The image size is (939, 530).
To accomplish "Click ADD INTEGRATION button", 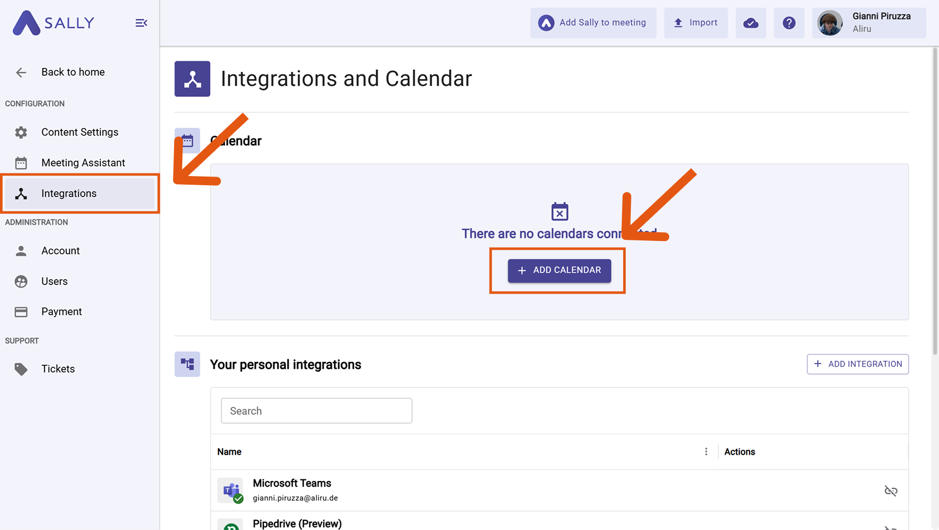I will pos(858,364).
